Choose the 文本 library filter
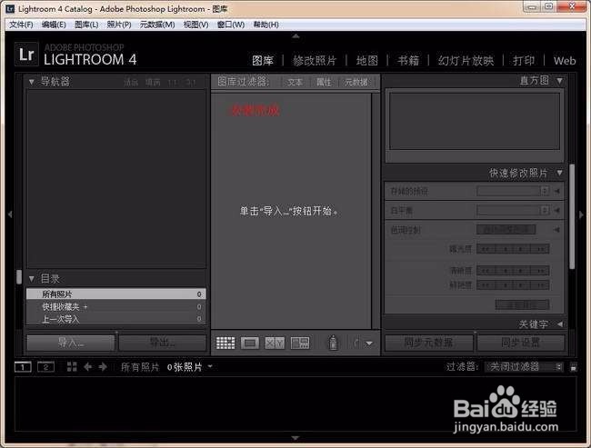Screen dimensions: 591x448 pyautogui.click(x=295, y=82)
